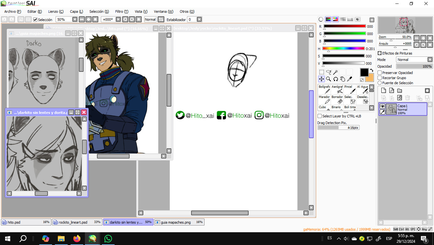Image resolution: width=434 pixels, height=245 pixels.
Task: Open color panel options dropdown arrow
Action: coord(372,19)
